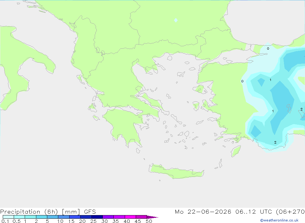
Task: Select the 25–30 mm navy legend swatch
Action: [x=97, y=217]
